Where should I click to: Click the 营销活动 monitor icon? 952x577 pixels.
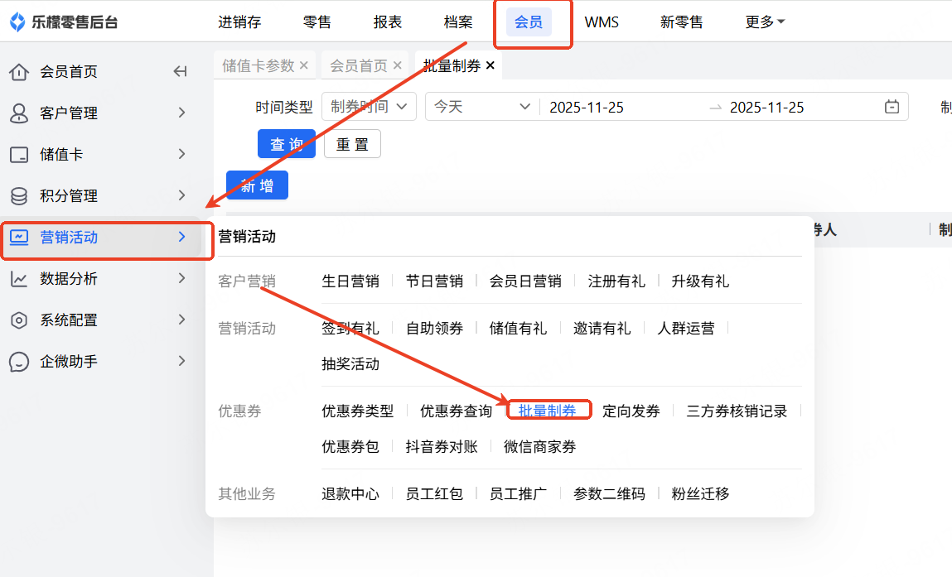[19, 238]
